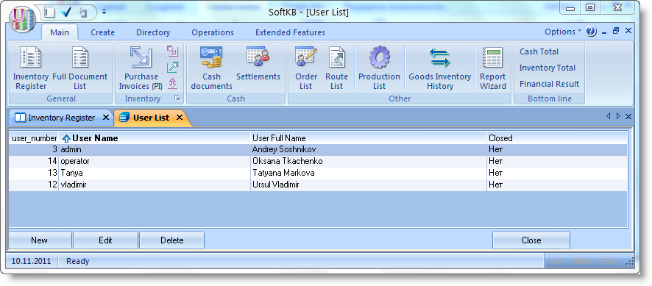
Task: Click the undo quick access icon
Action: [82, 12]
